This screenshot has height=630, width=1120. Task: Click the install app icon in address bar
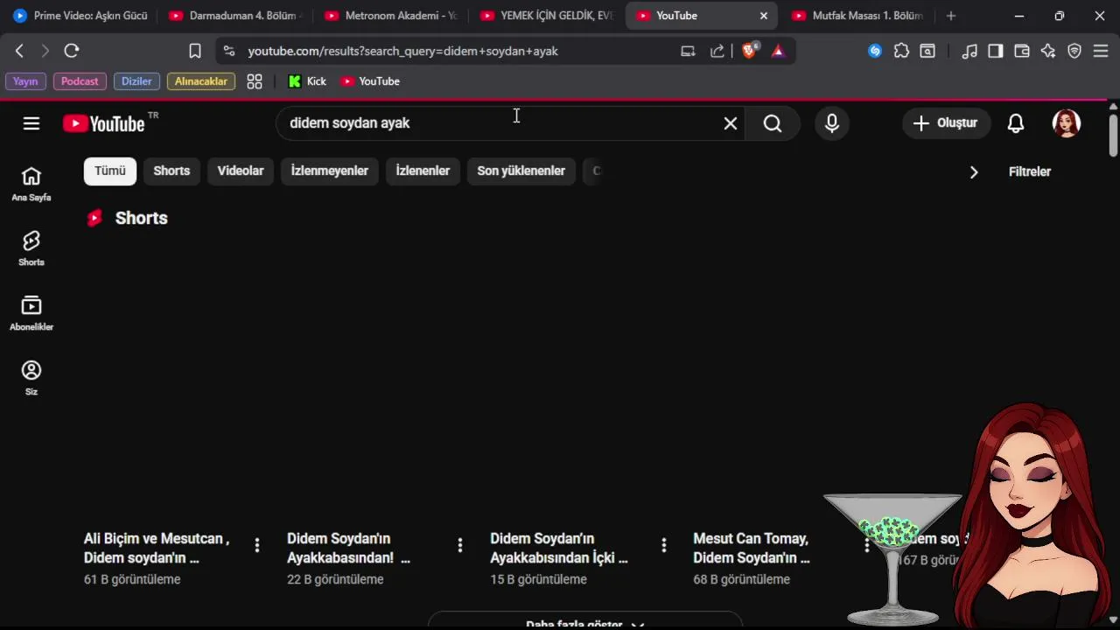tap(689, 51)
